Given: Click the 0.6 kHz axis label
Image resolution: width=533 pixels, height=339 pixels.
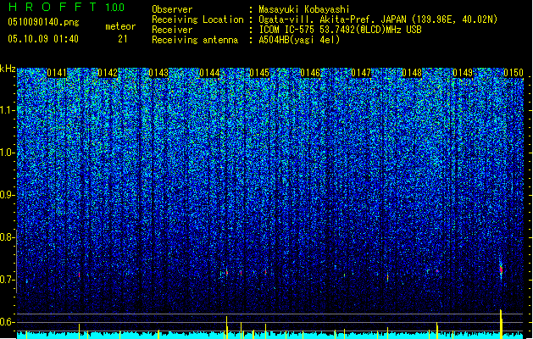Looking at the screenshot, I should tap(7, 322).
